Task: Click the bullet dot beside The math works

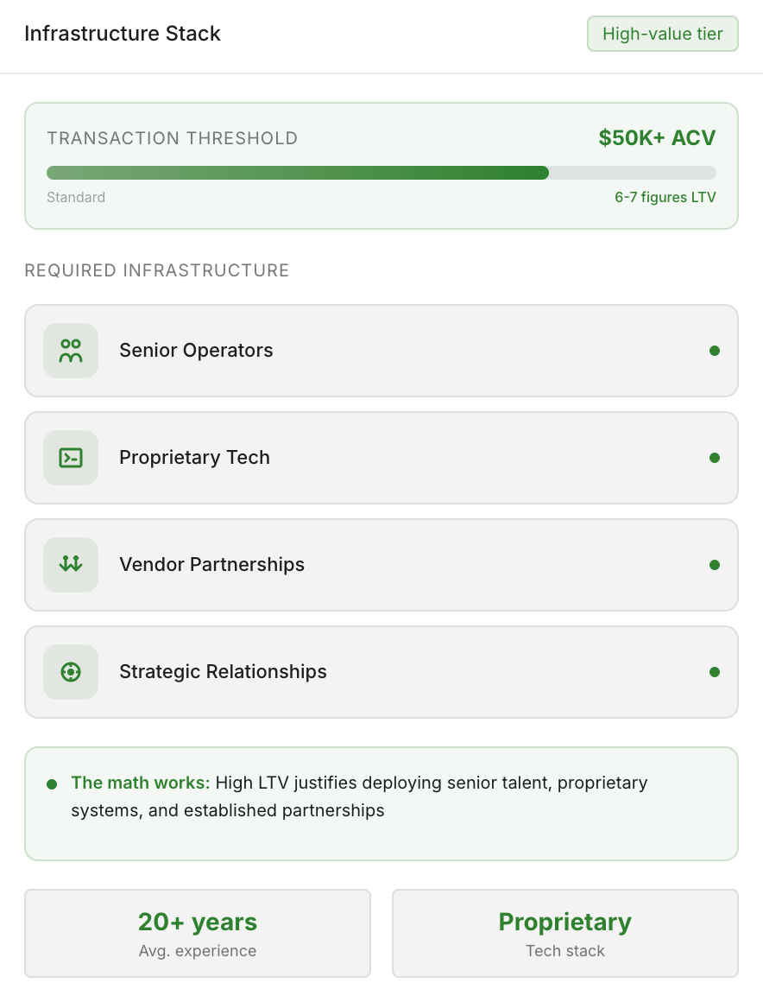Action: pyautogui.click(x=52, y=784)
